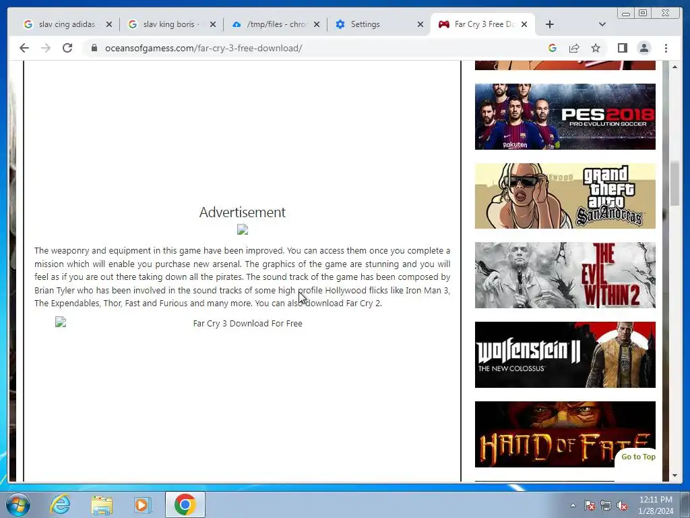Open Windows Explorer from taskbar

pyautogui.click(x=102, y=505)
